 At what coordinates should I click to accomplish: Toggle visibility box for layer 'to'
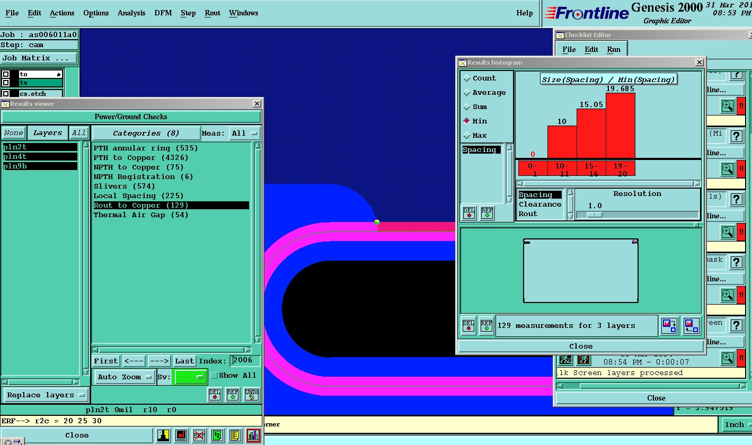[5, 74]
